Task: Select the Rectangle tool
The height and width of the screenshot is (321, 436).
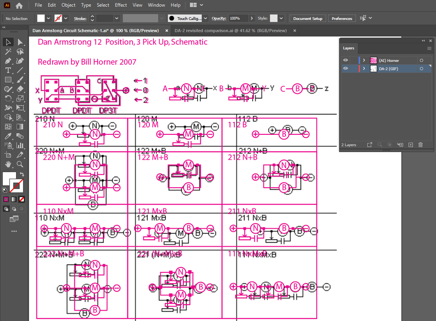Action: click(8, 80)
